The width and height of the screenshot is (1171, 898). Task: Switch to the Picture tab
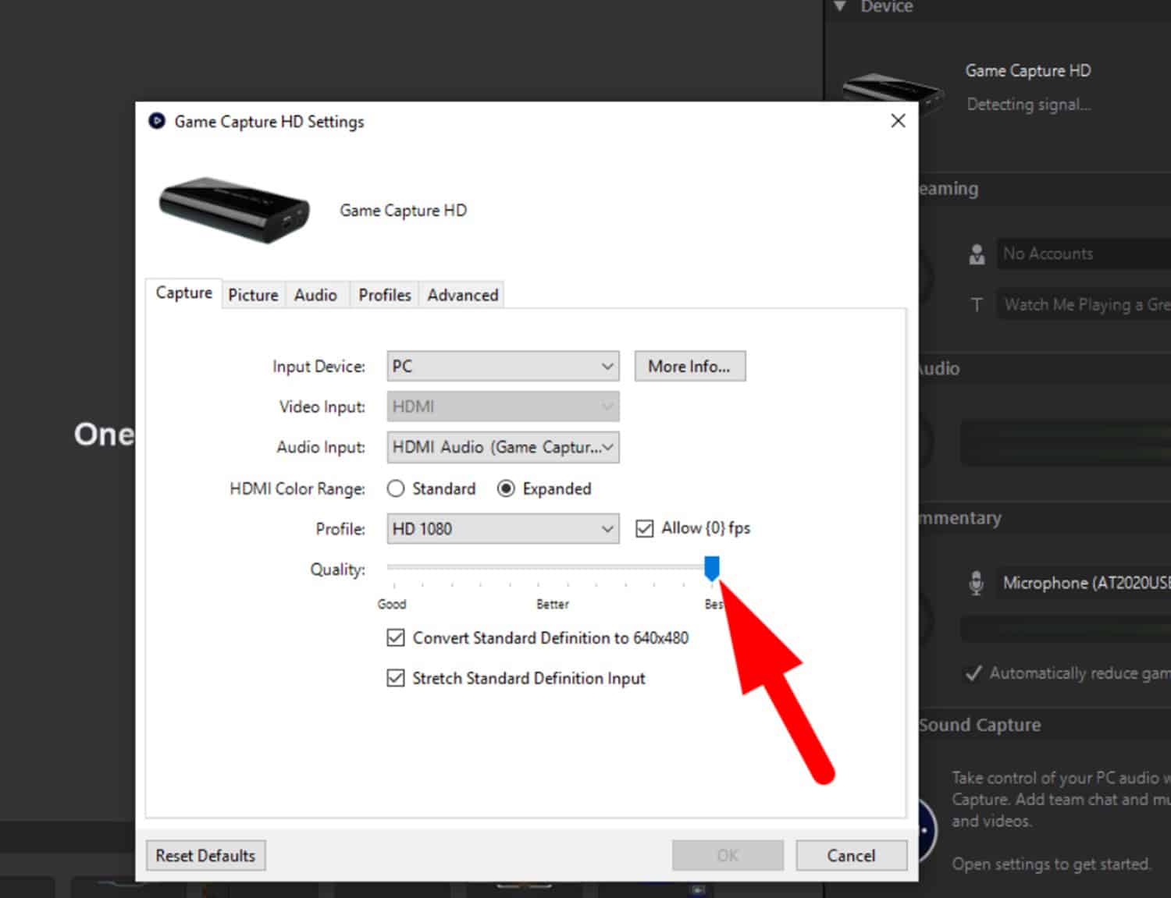253,295
